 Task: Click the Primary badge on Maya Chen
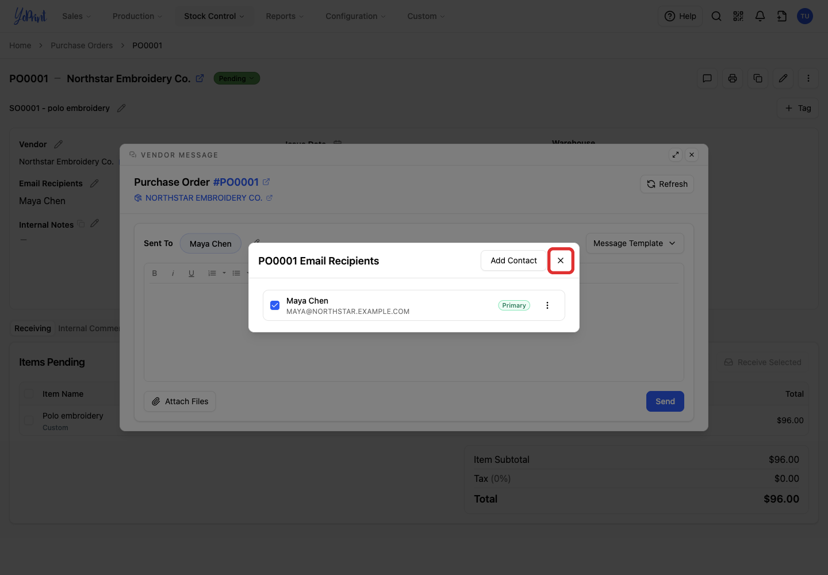pyautogui.click(x=514, y=305)
